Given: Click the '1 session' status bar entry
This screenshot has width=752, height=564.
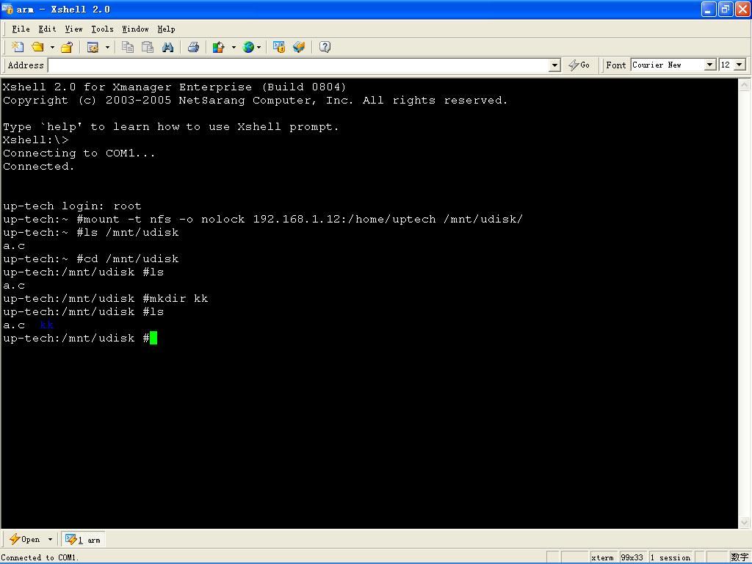Looking at the screenshot, I should tap(671, 558).
